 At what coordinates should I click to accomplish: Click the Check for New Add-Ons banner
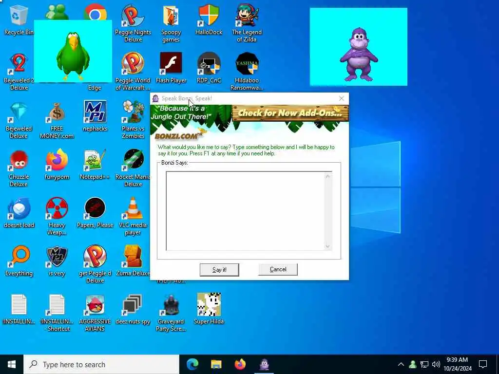290,113
